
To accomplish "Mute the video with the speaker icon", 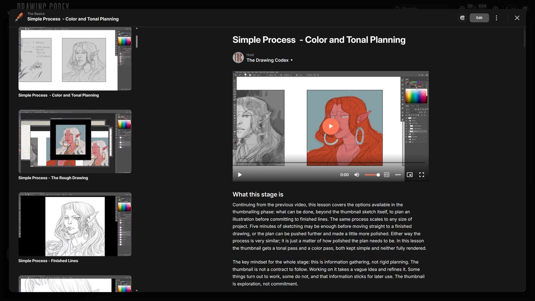I will point(357,175).
